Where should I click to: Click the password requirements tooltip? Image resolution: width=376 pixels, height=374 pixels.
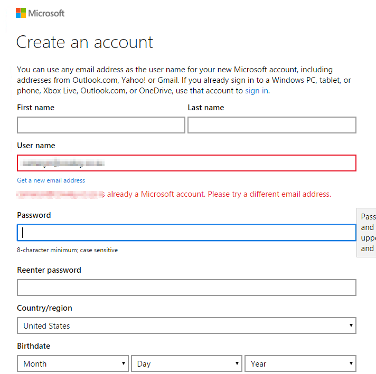click(366, 233)
